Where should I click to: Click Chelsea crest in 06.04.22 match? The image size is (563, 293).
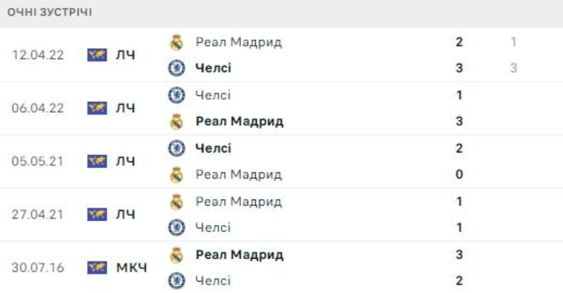pyautogui.click(x=176, y=95)
